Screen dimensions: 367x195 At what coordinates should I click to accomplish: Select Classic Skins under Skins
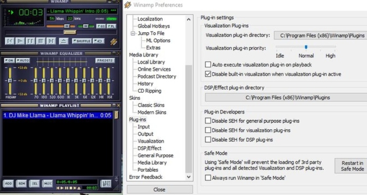[151, 105]
